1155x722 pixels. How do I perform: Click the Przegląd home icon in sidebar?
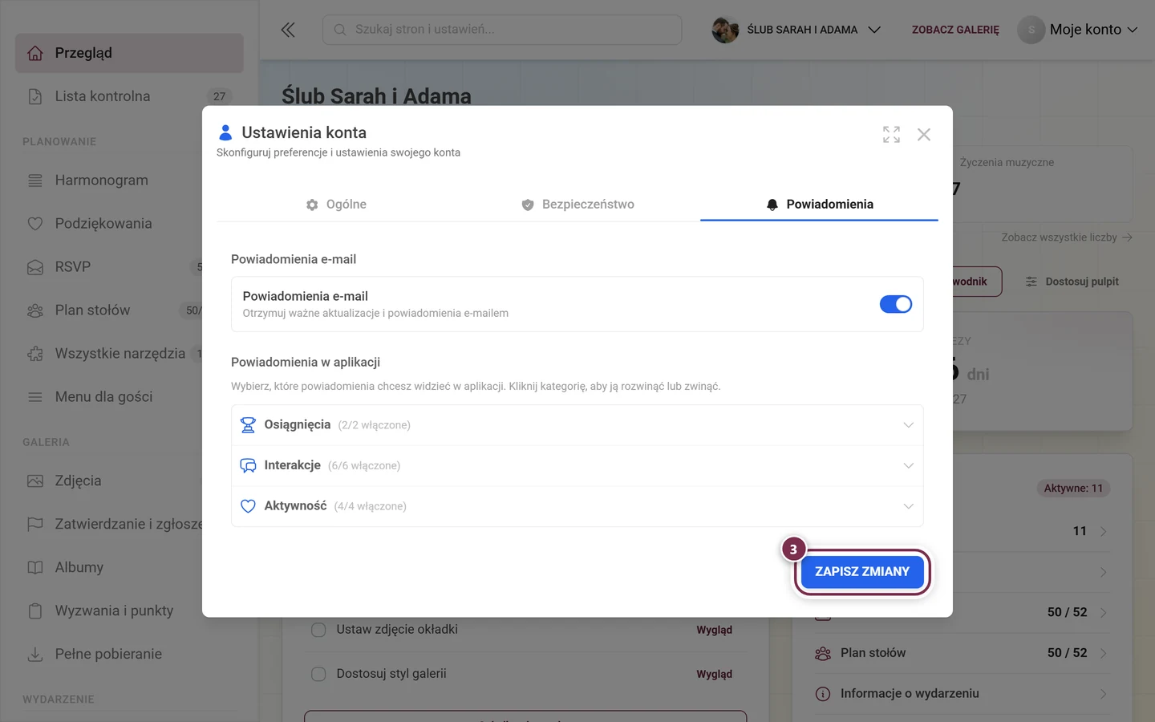[x=35, y=53]
